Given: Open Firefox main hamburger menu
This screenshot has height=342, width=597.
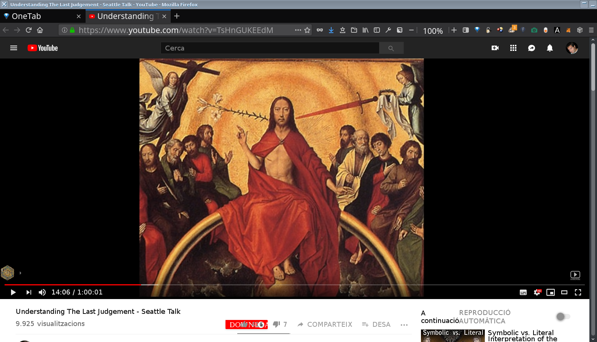Looking at the screenshot, I should tap(591, 30).
